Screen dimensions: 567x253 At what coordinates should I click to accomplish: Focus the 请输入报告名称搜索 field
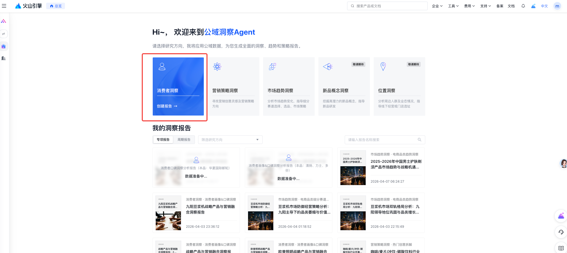pyautogui.click(x=385, y=140)
